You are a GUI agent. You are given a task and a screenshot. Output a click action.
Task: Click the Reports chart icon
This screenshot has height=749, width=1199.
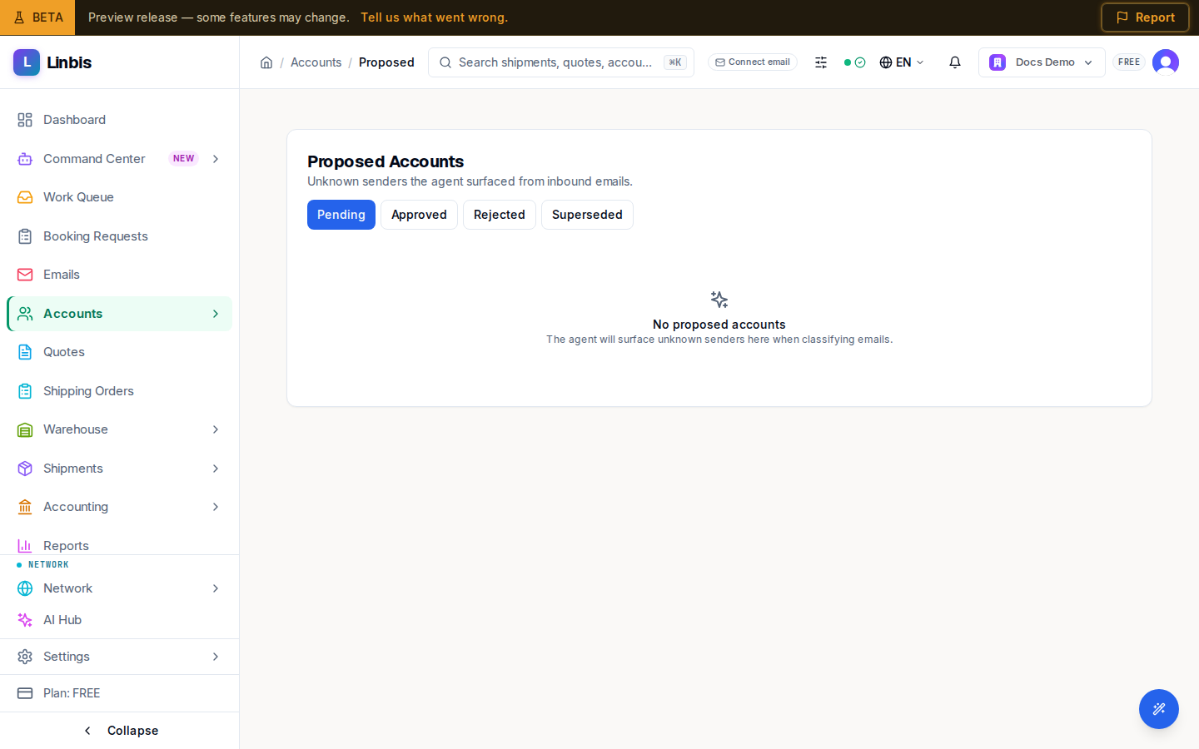click(25, 546)
